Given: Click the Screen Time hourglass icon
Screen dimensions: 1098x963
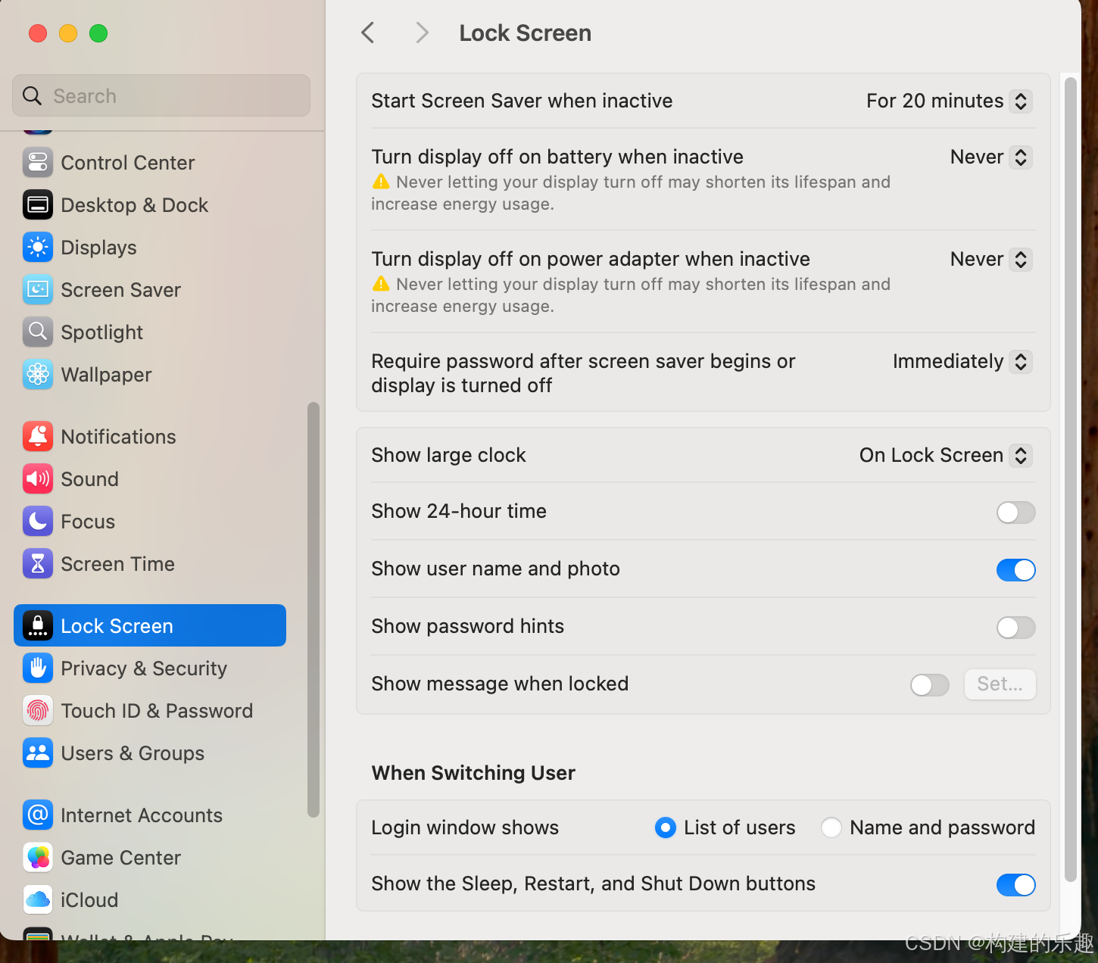Looking at the screenshot, I should [x=38, y=563].
